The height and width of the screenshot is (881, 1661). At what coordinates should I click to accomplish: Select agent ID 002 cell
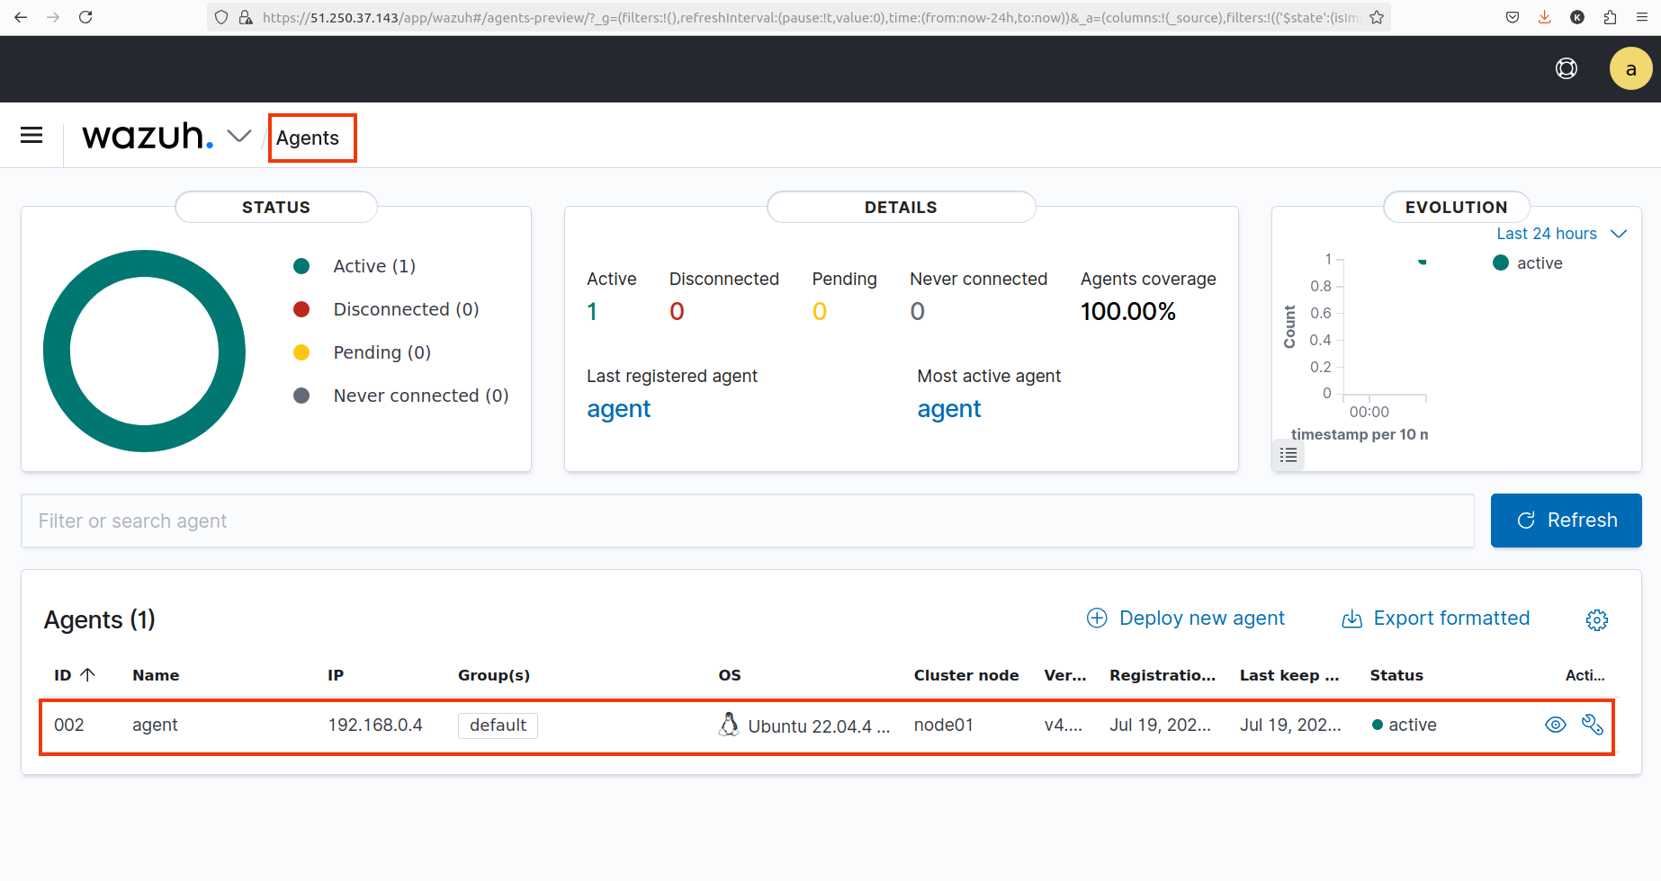click(69, 725)
